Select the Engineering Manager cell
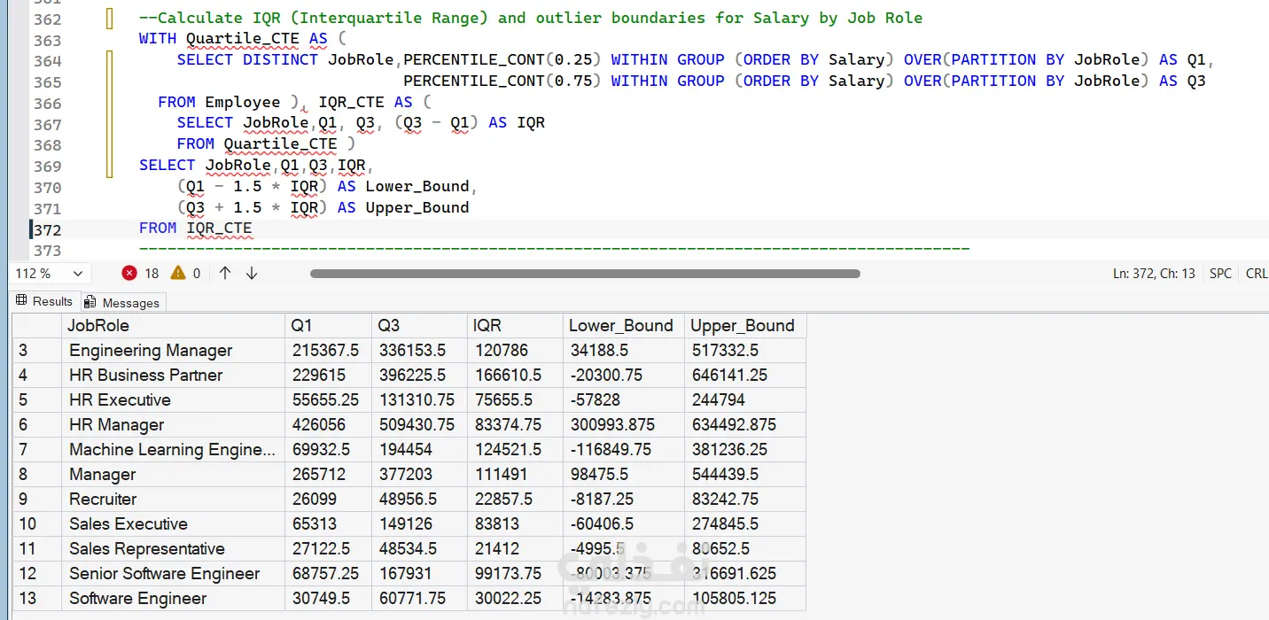The width and height of the screenshot is (1269, 620). [x=174, y=350]
